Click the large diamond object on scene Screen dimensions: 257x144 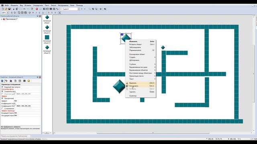tap(119, 86)
